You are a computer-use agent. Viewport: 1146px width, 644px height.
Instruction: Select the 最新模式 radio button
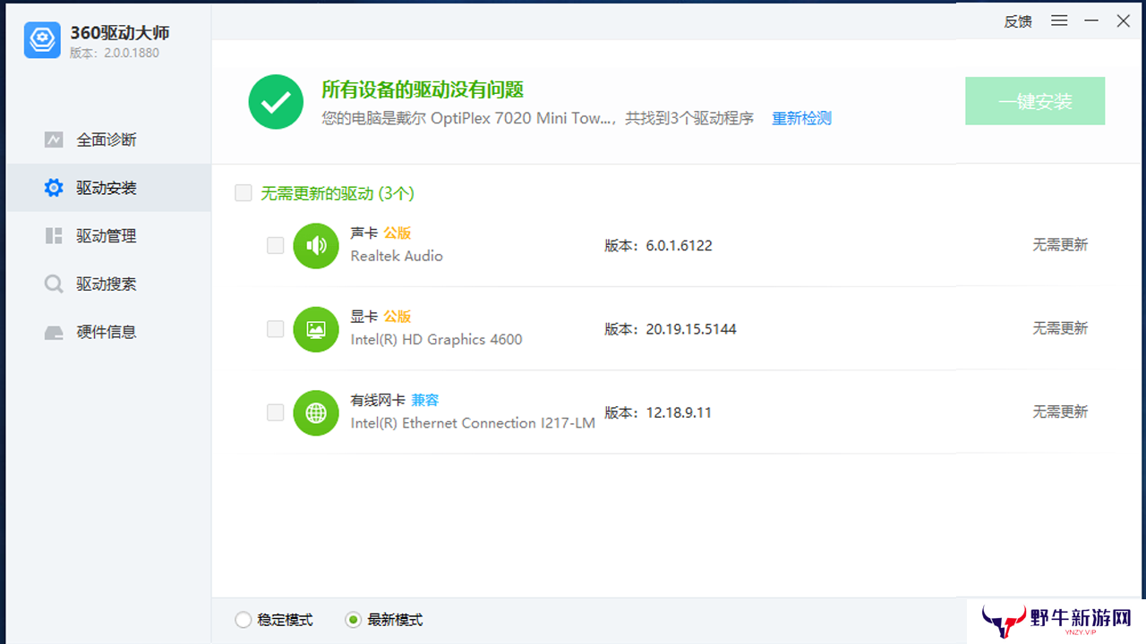[x=354, y=620]
